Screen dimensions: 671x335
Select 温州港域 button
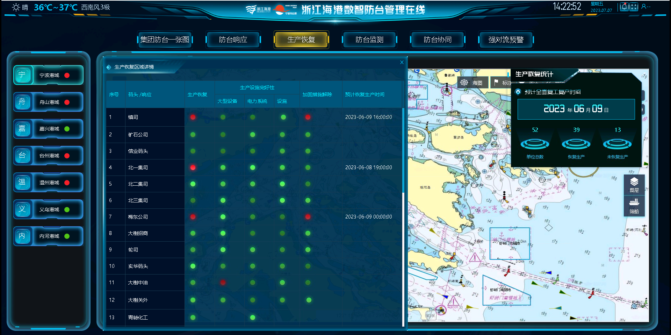tap(49, 182)
